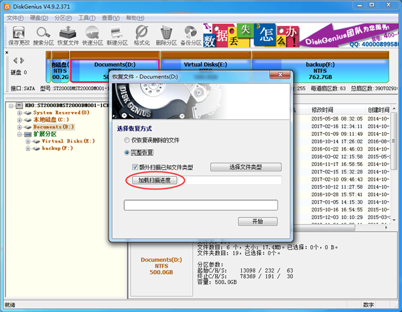Image resolution: width=402 pixels, height=312 pixels.
Task: Click the drive icon beside Documents (D:) in tree
Action: (x=28, y=127)
